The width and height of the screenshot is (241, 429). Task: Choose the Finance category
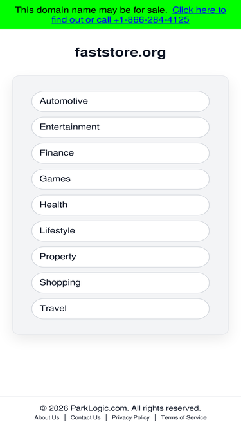[121, 153]
